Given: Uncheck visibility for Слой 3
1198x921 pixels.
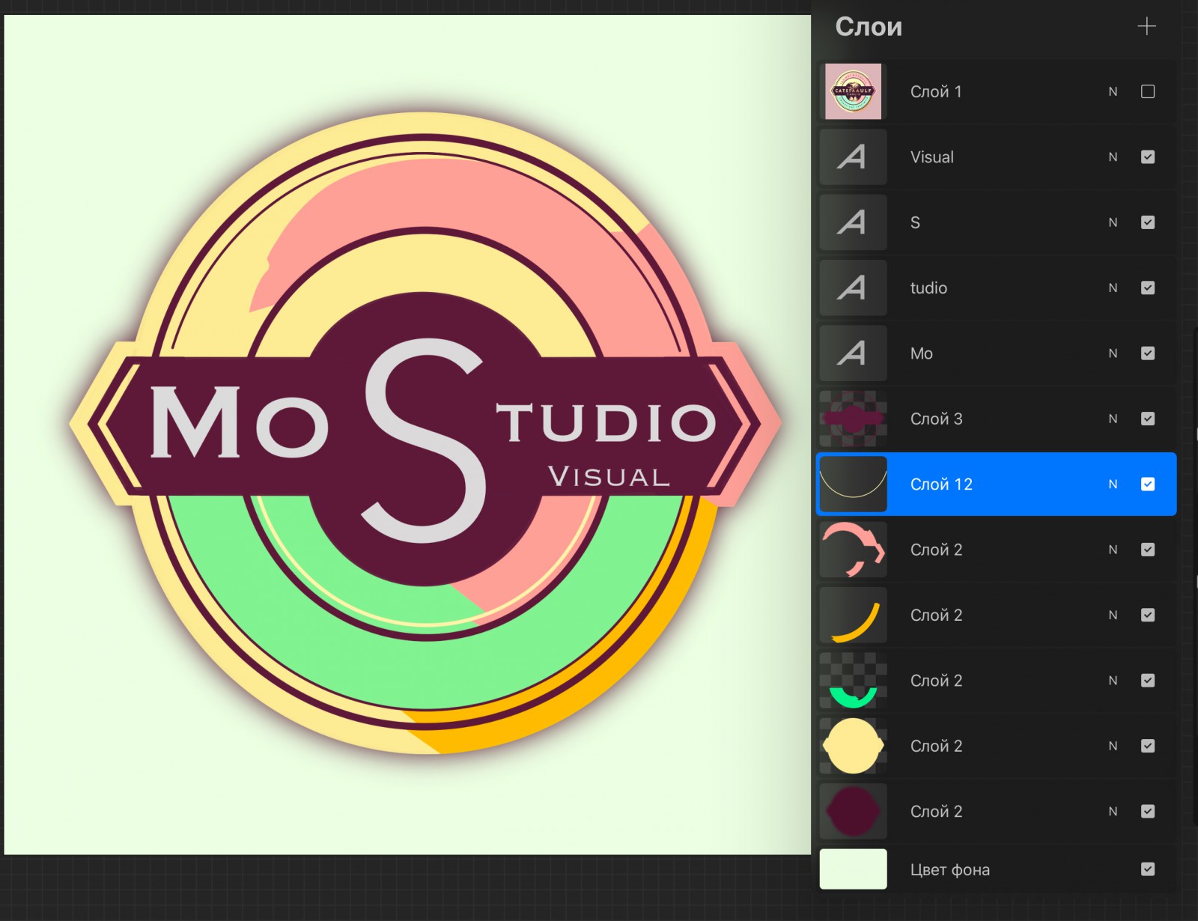Looking at the screenshot, I should (1148, 419).
